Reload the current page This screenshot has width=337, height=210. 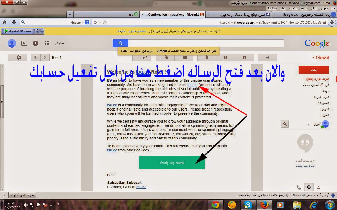click(95, 22)
